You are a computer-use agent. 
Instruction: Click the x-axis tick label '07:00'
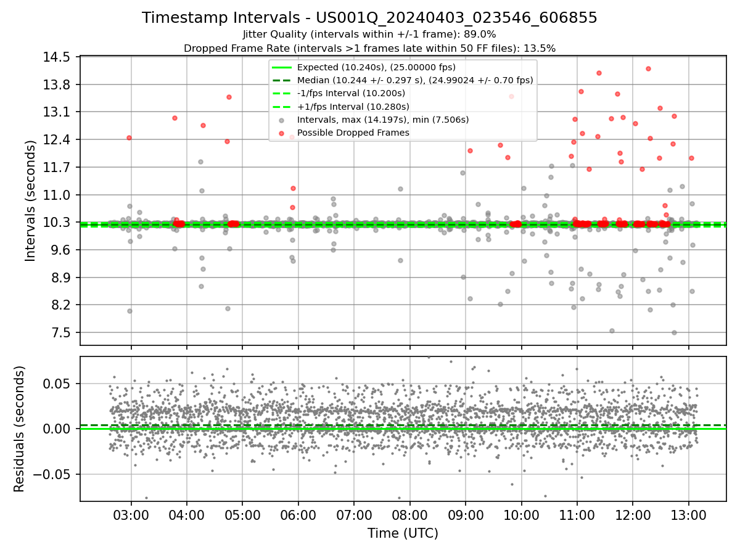[x=353, y=516]
